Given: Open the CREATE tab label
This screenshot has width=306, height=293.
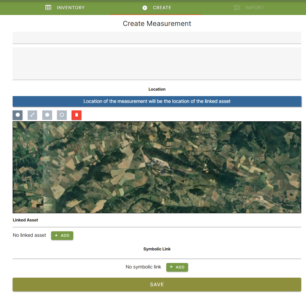Looking at the screenshot, I should 162,7.
